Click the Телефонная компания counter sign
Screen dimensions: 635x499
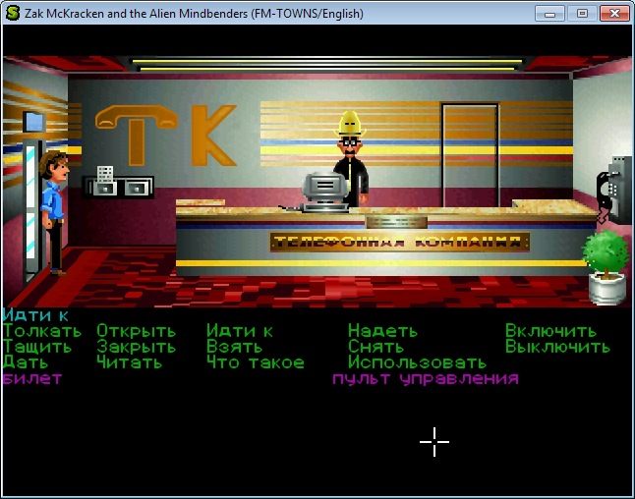400,242
